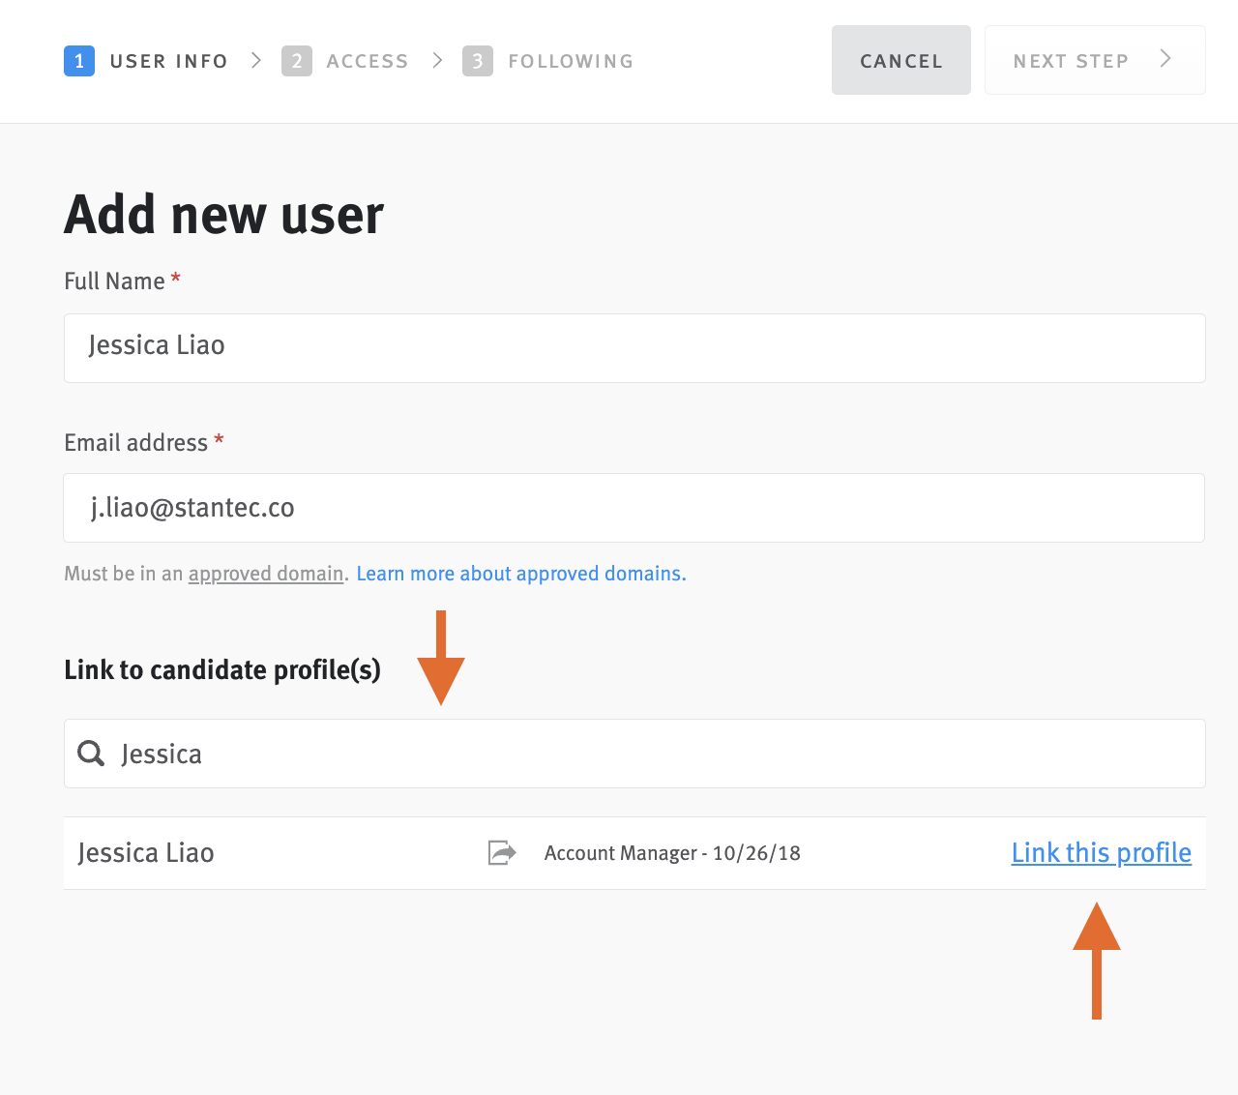The height and width of the screenshot is (1095, 1238).
Task: Click the CANCEL button
Action: 900,59
